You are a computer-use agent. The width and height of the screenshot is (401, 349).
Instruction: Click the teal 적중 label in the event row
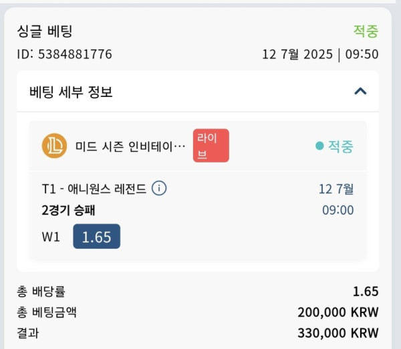click(x=341, y=146)
